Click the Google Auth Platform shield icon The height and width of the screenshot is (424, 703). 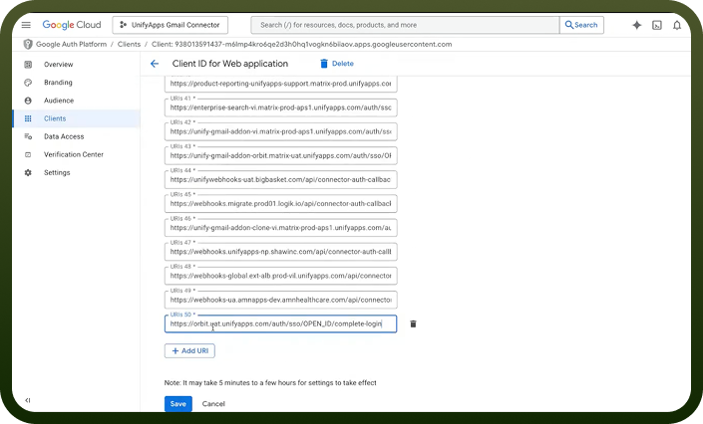[28, 45]
